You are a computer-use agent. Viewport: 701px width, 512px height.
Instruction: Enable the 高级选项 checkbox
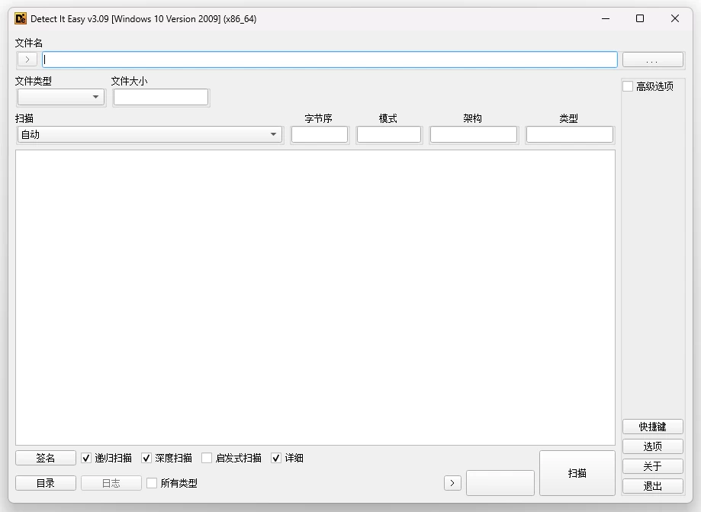[x=629, y=85]
